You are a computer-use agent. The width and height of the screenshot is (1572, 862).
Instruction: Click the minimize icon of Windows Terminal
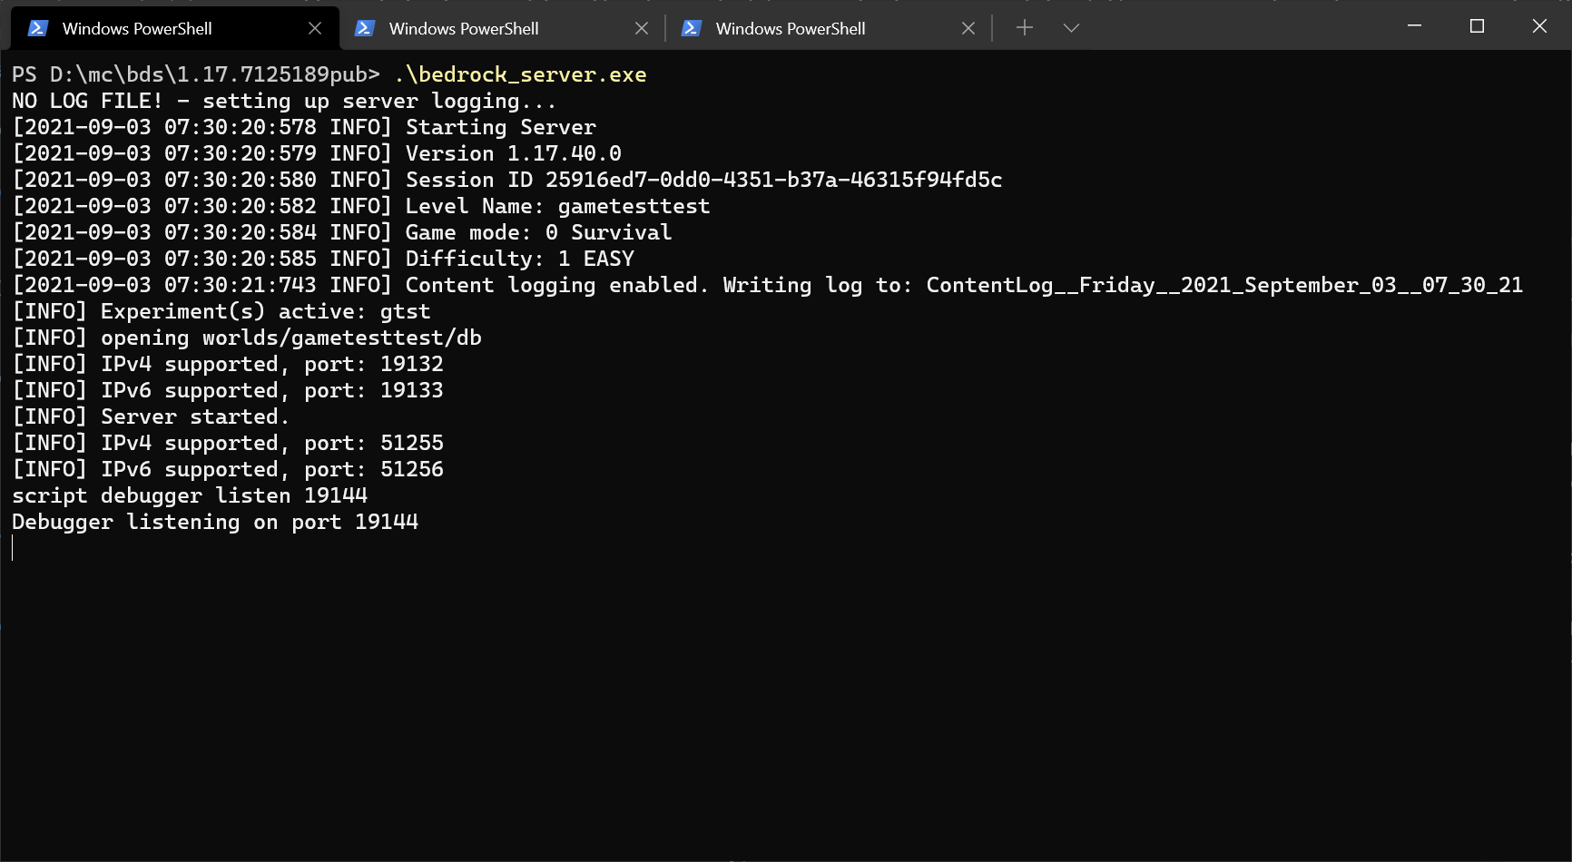click(x=1413, y=27)
